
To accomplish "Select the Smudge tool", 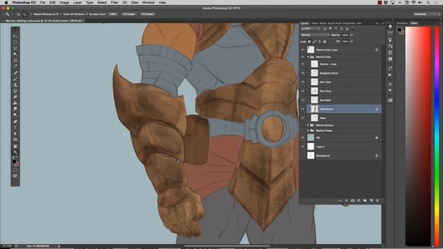I will 15,109.
